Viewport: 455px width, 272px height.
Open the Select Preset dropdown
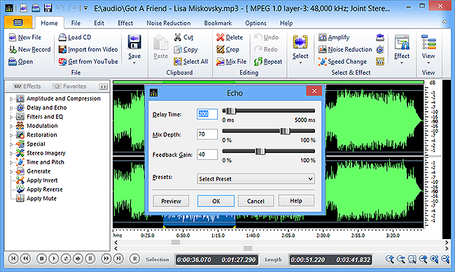(x=255, y=179)
